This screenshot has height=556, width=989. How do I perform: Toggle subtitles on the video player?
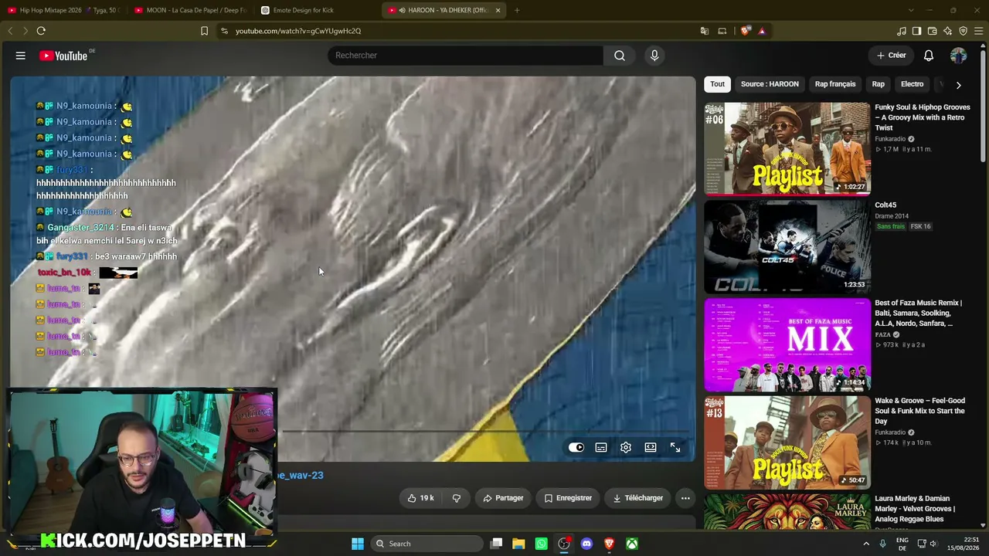[x=601, y=448]
